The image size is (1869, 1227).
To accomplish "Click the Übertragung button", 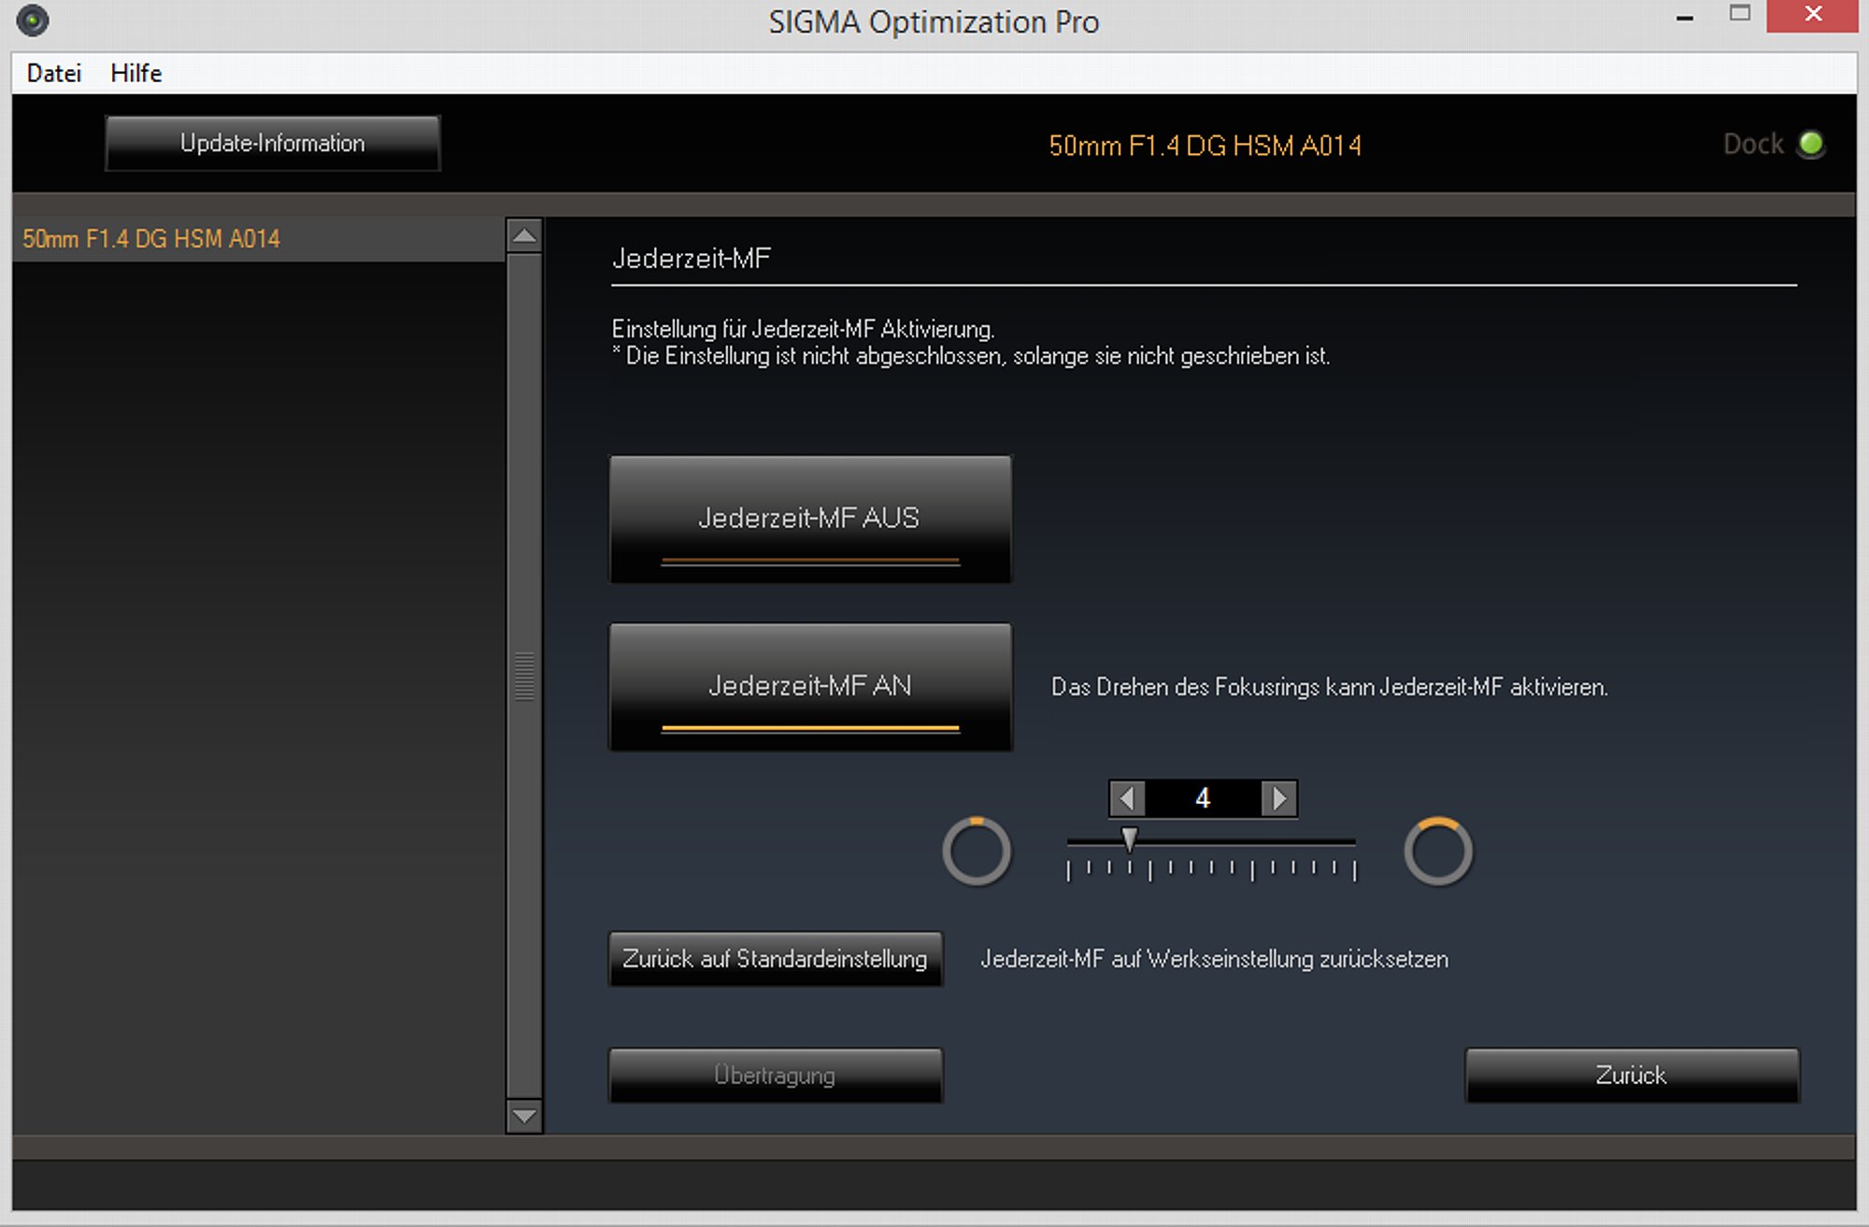I will pyautogui.click(x=776, y=1076).
